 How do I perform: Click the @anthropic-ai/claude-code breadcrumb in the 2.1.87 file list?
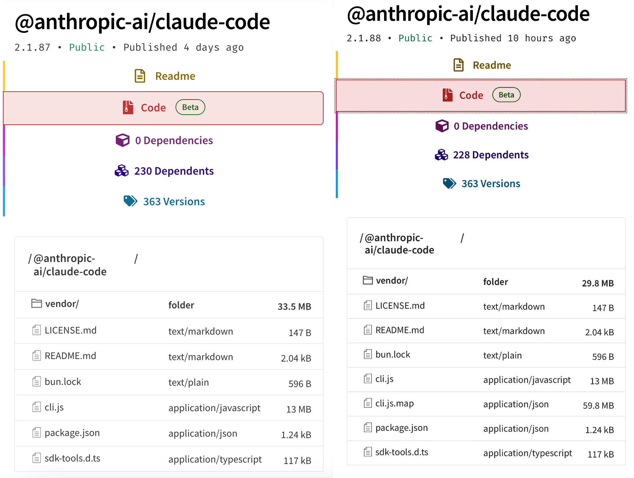pos(70,265)
